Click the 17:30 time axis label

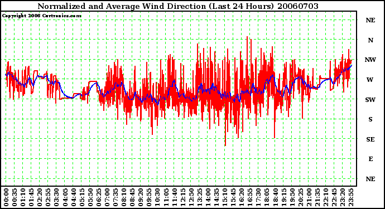(x=258, y=197)
